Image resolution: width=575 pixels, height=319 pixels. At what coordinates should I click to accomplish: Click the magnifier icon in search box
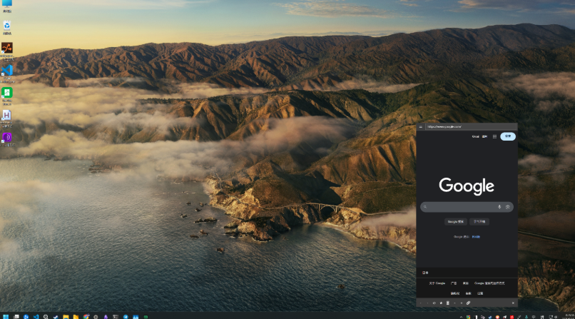tap(425, 207)
